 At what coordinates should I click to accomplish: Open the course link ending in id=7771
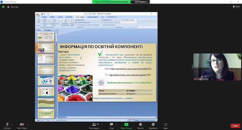coord(131,69)
